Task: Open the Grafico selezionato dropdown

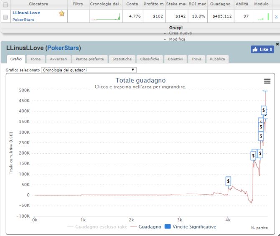Action: [x=89, y=70]
